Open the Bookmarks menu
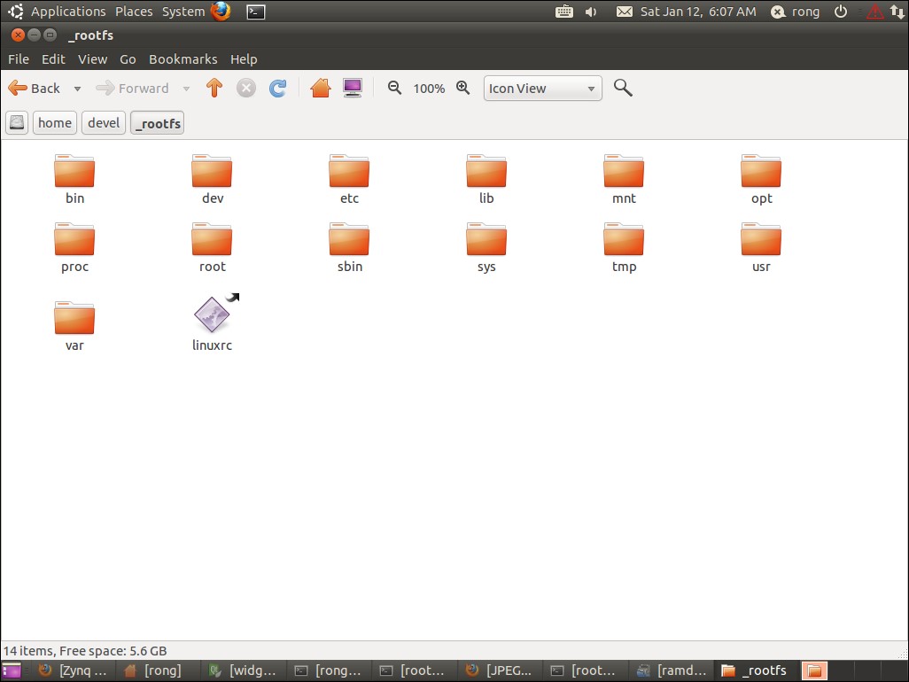Screen dimensions: 909x682 pyautogui.click(x=183, y=59)
